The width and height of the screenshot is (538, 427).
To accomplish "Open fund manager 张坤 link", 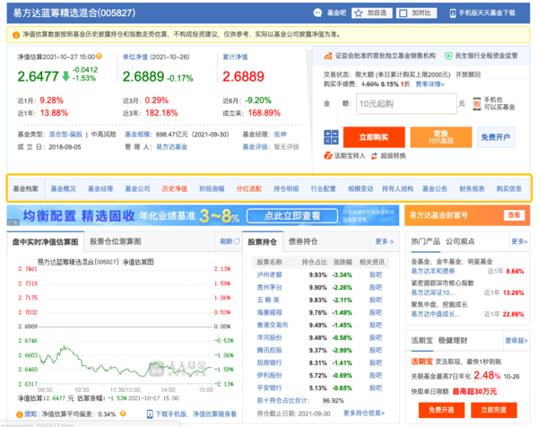I will coord(280,135).
